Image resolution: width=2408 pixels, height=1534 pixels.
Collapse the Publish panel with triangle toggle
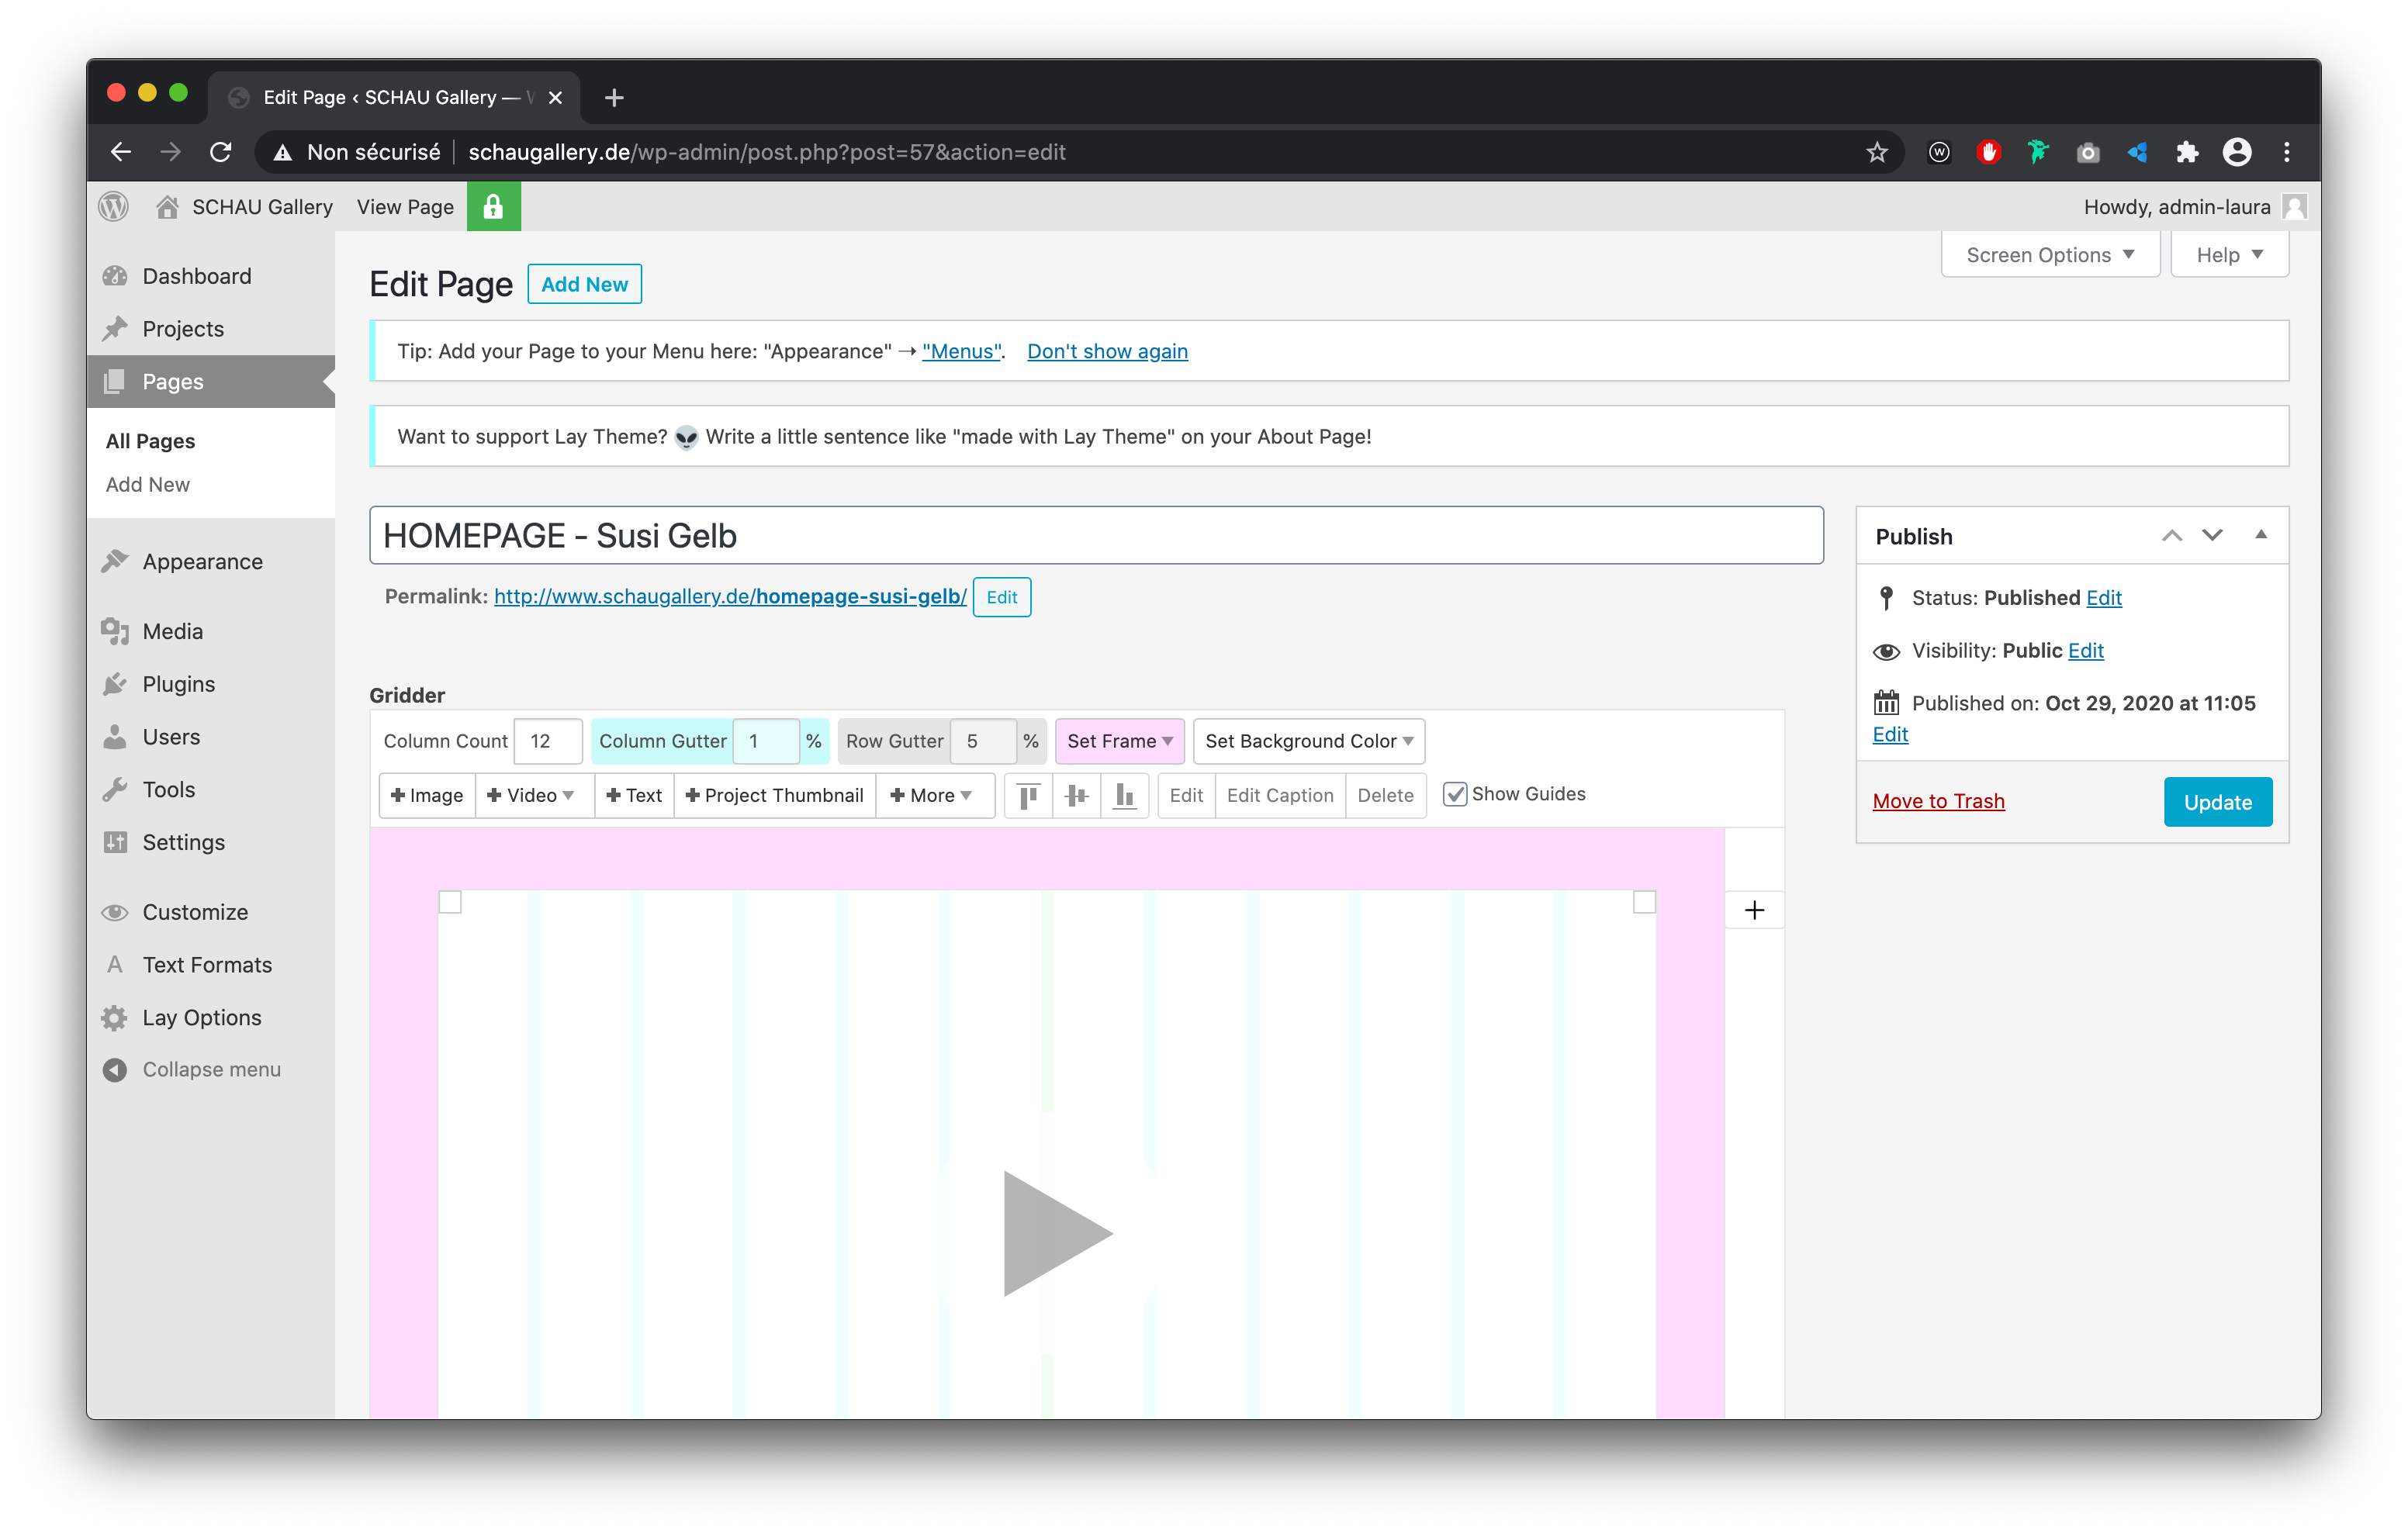[2261, 535]
